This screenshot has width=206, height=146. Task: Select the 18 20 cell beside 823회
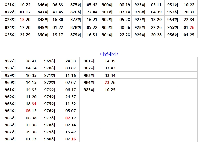click(25, 20)
